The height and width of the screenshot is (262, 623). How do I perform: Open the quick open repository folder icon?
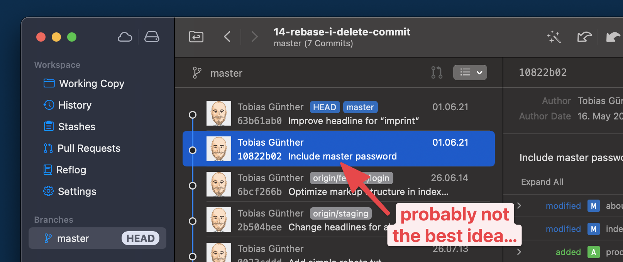(x=196, y=37)
